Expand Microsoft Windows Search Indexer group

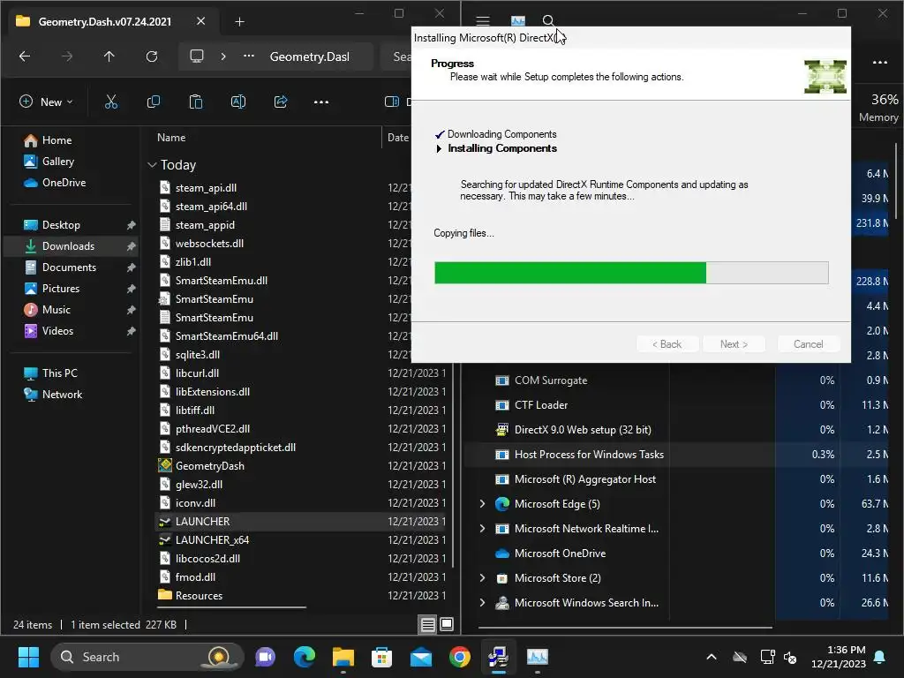pyautogui.click(x=483, y=602)
